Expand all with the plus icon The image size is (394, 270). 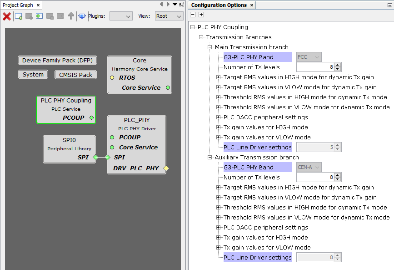pyautogui.click(x=201, y=15)
